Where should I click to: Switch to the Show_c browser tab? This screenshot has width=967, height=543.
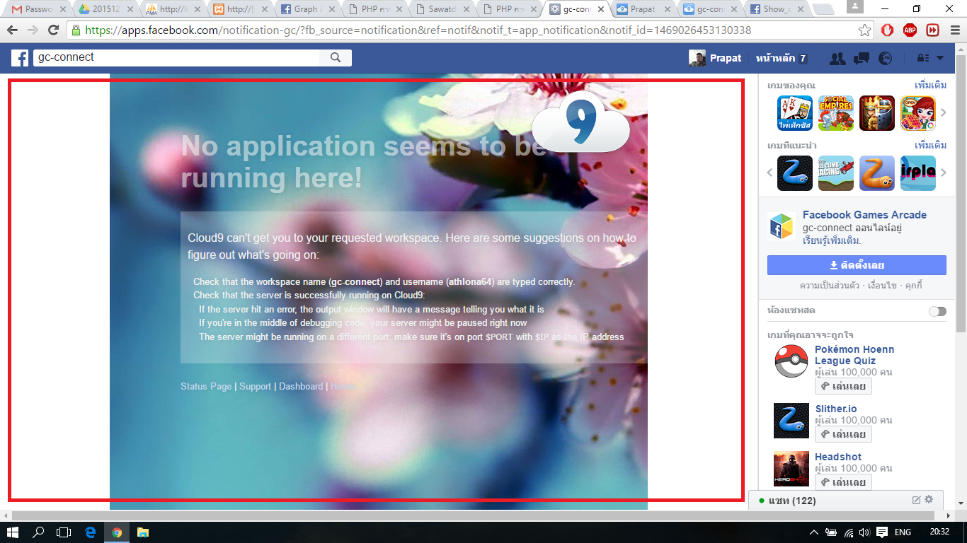click(775, 9)
